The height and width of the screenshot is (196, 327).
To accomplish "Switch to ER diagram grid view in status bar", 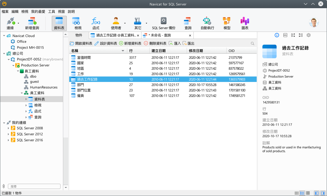I will click(308, 193).
